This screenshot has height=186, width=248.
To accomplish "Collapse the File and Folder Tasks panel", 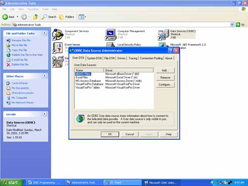I will point(45,33).
